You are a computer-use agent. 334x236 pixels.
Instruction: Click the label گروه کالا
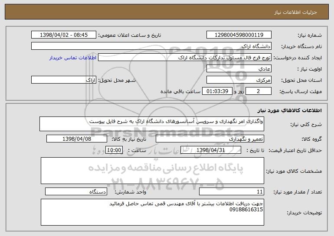(x=311, y=139)
